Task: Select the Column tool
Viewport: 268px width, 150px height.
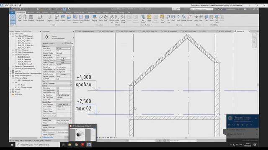Action: 49,18
